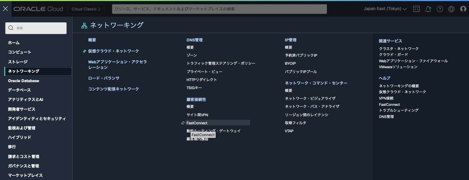Viewport: 469px width, 180px height.
Task: Open the BYOIP link
Action: [x=290, y=63]
